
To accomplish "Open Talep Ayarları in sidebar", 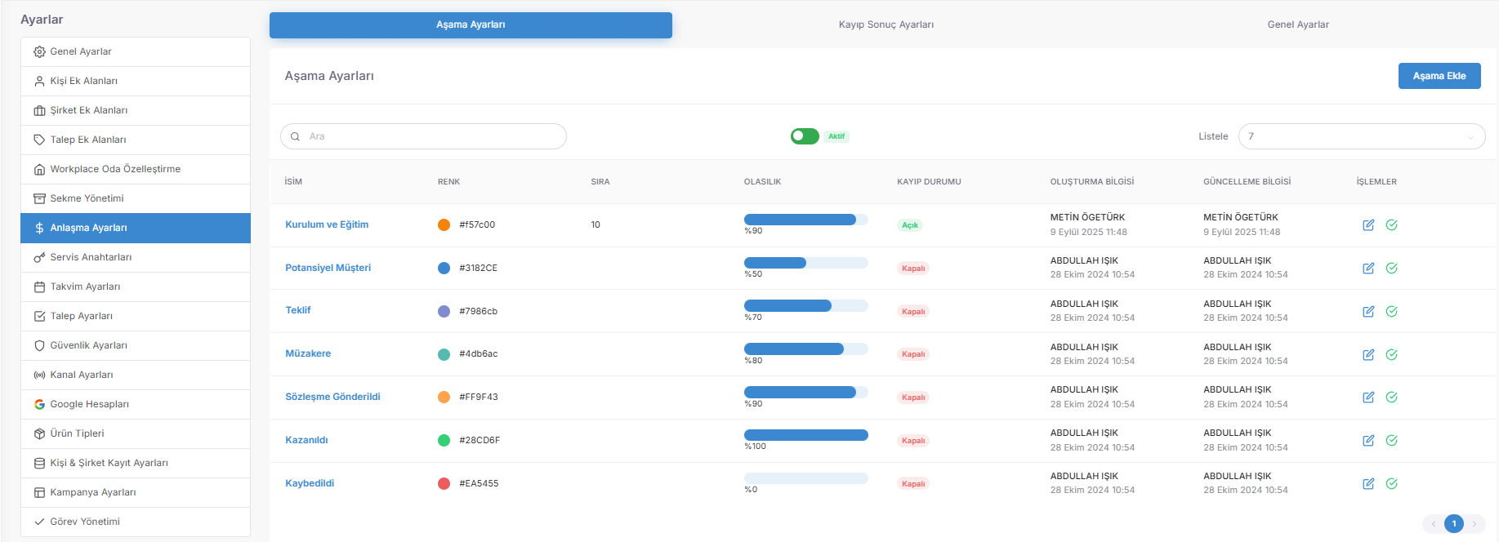I will pyautogui.click(x=136, y=316).
